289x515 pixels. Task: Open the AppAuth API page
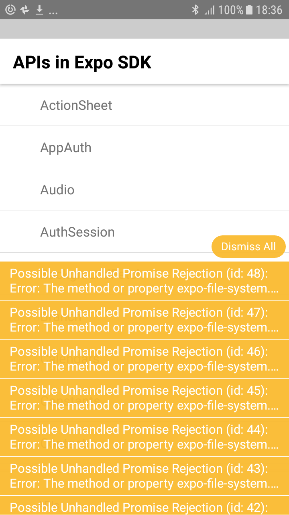(66, 147)
